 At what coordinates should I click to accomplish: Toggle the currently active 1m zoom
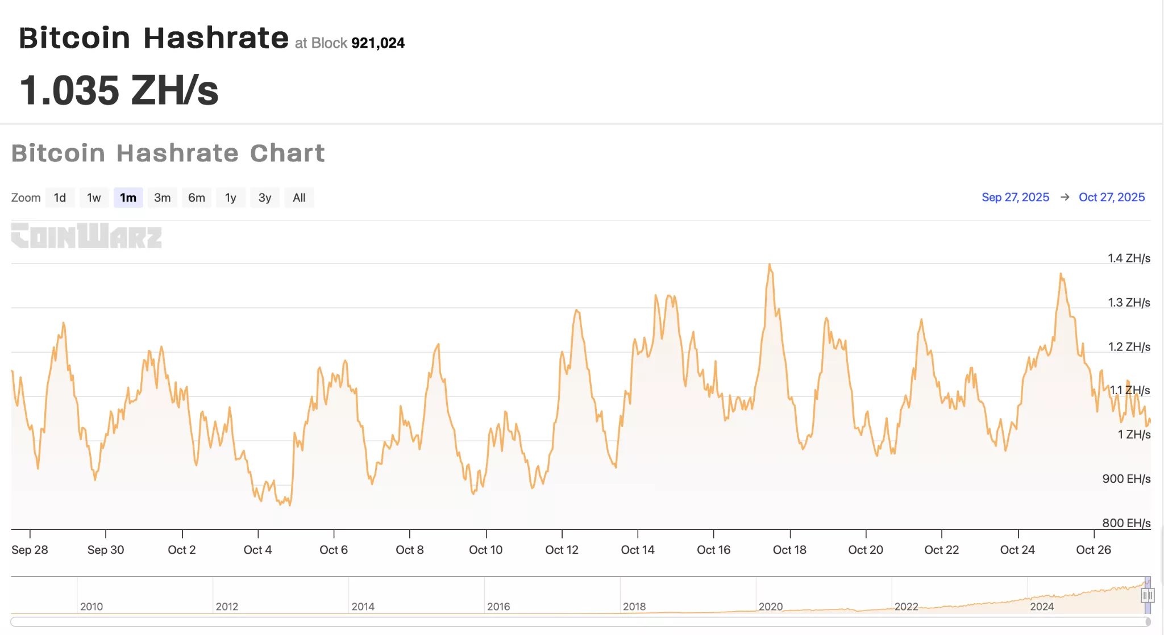128,197
